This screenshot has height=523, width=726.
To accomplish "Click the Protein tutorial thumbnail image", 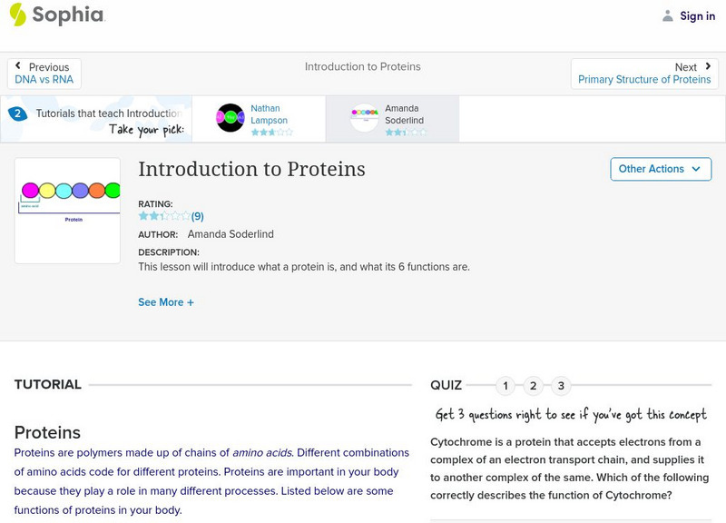I will 67,211.
